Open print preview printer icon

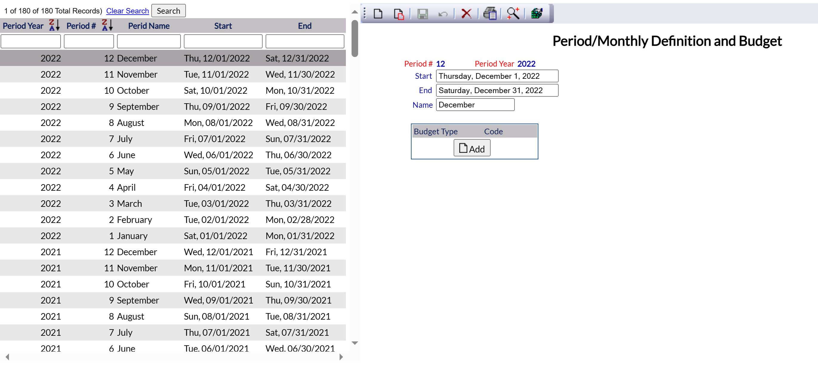point(490,14)
